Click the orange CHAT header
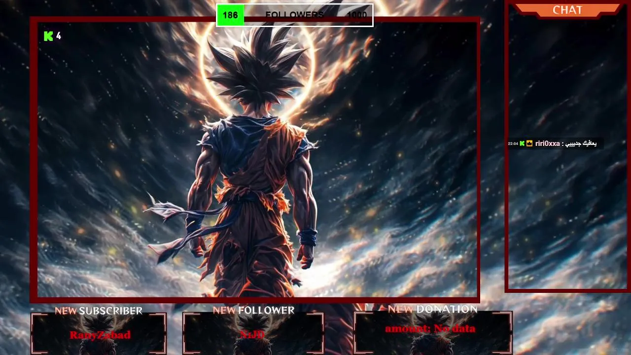631x355 pixels. [567, 10]
